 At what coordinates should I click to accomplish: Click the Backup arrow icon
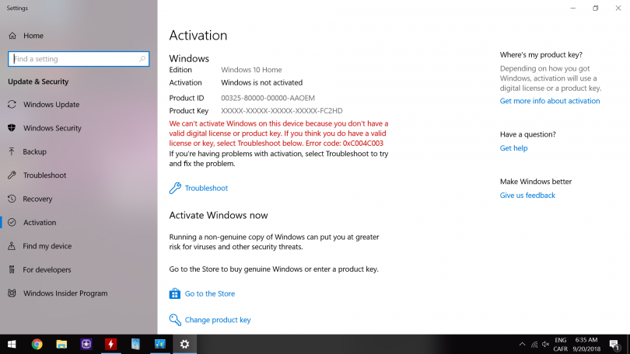click(x=12, y=152)
